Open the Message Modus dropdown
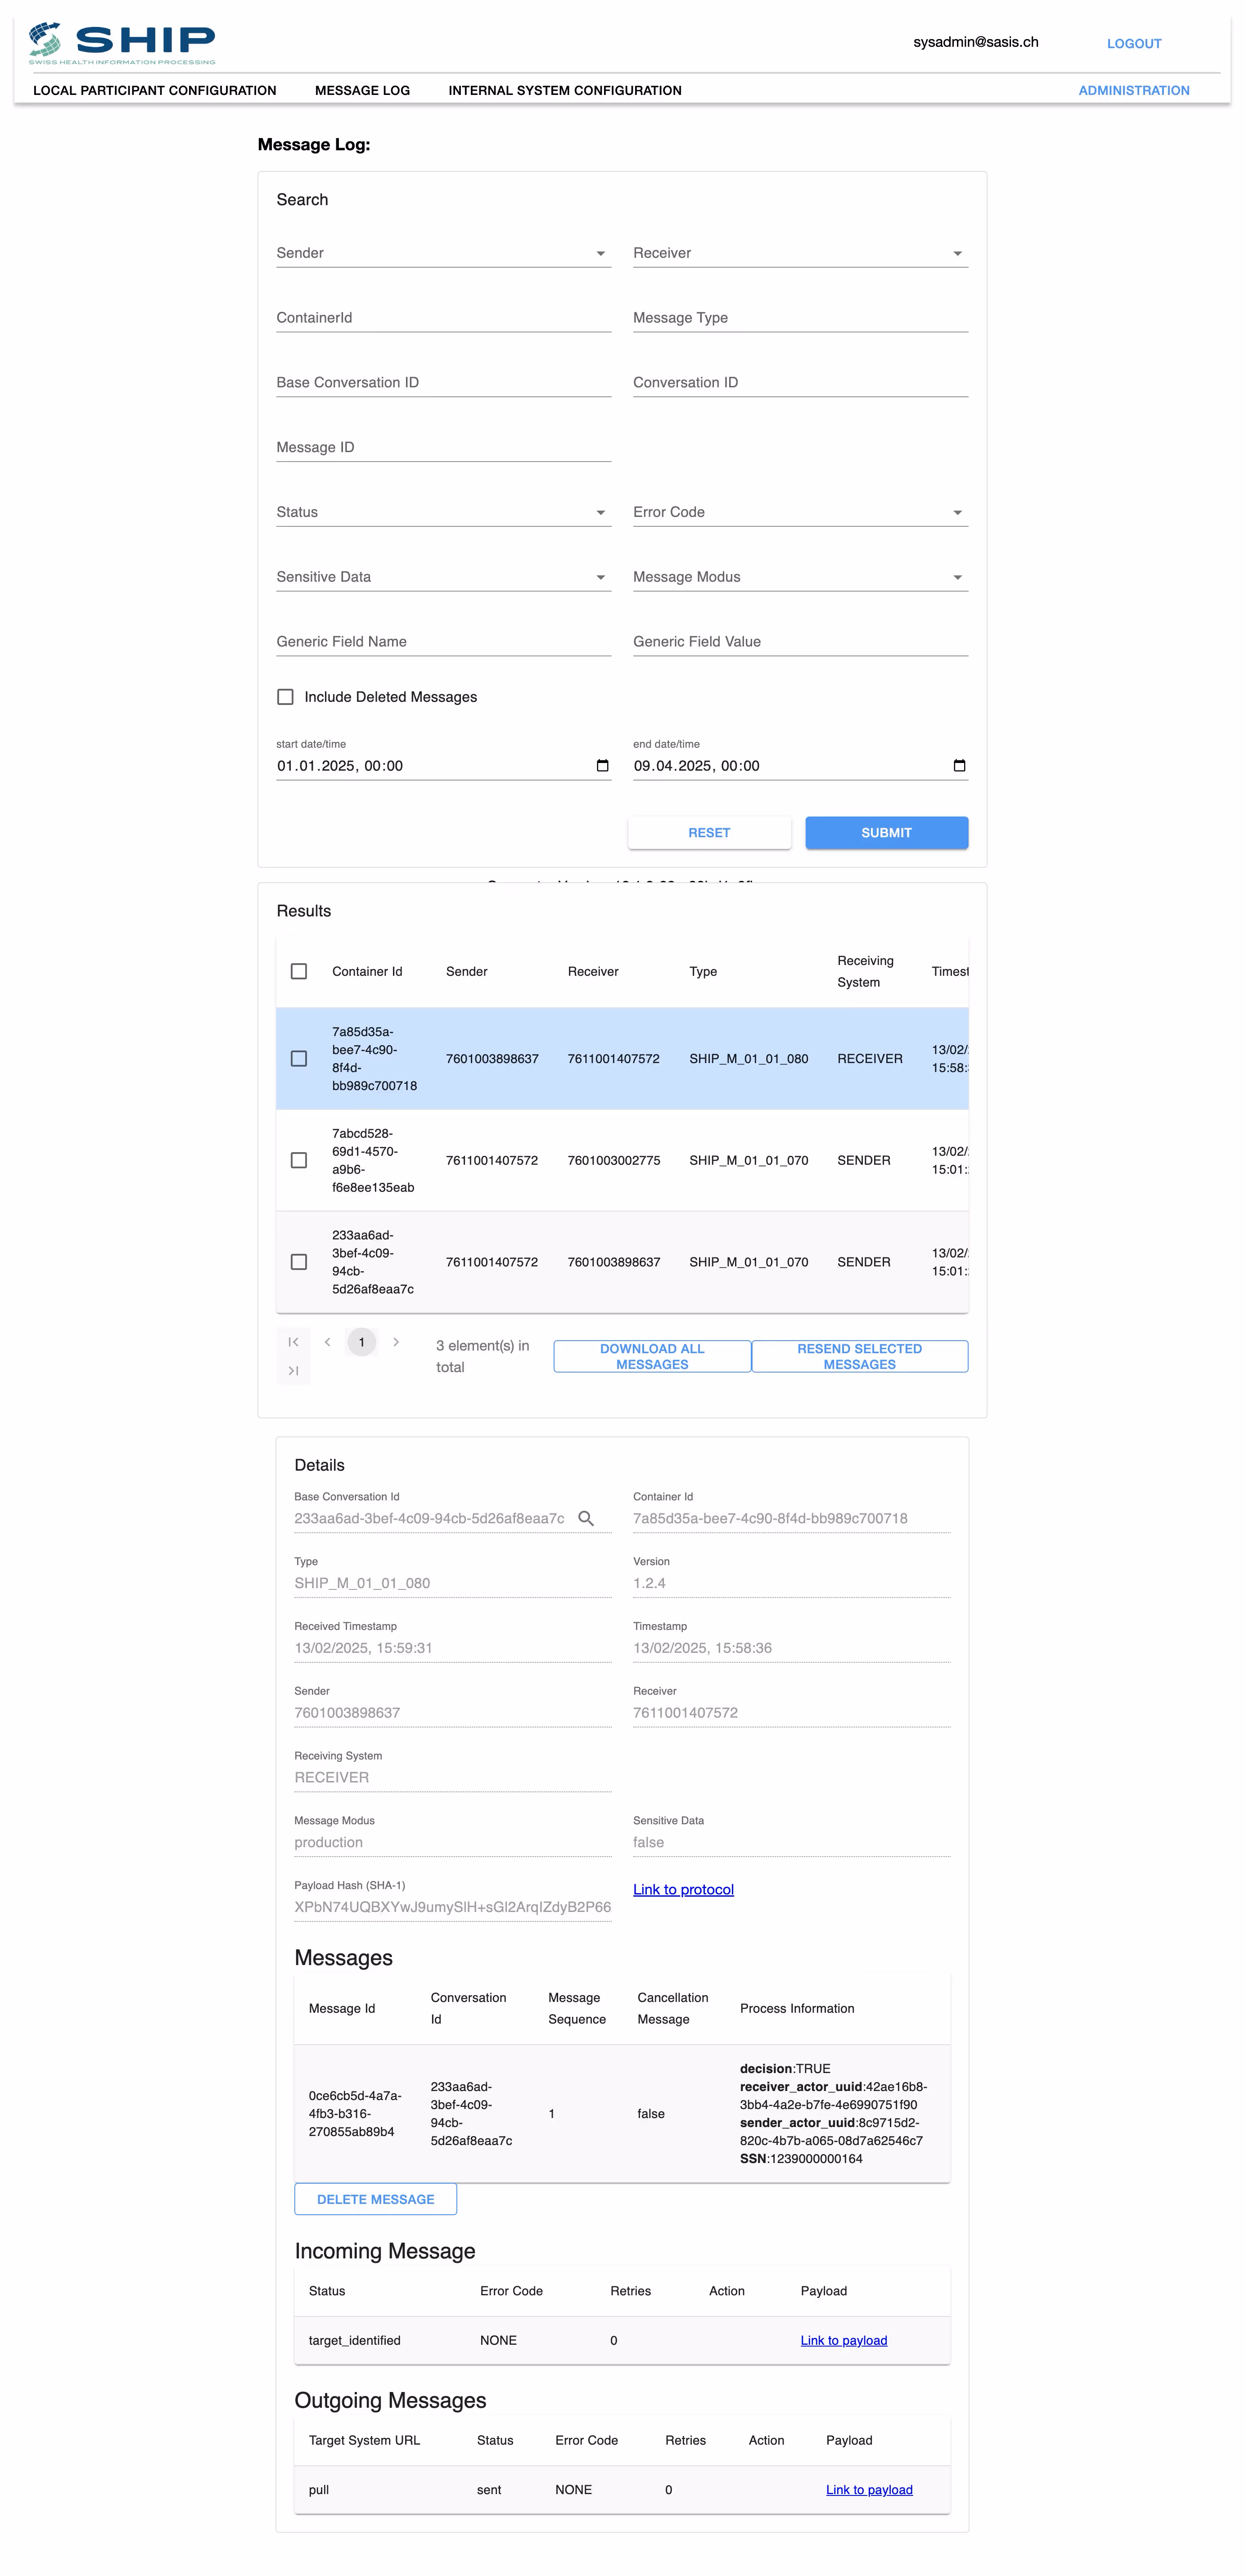1245x2576 pixels. click(801, 577)
